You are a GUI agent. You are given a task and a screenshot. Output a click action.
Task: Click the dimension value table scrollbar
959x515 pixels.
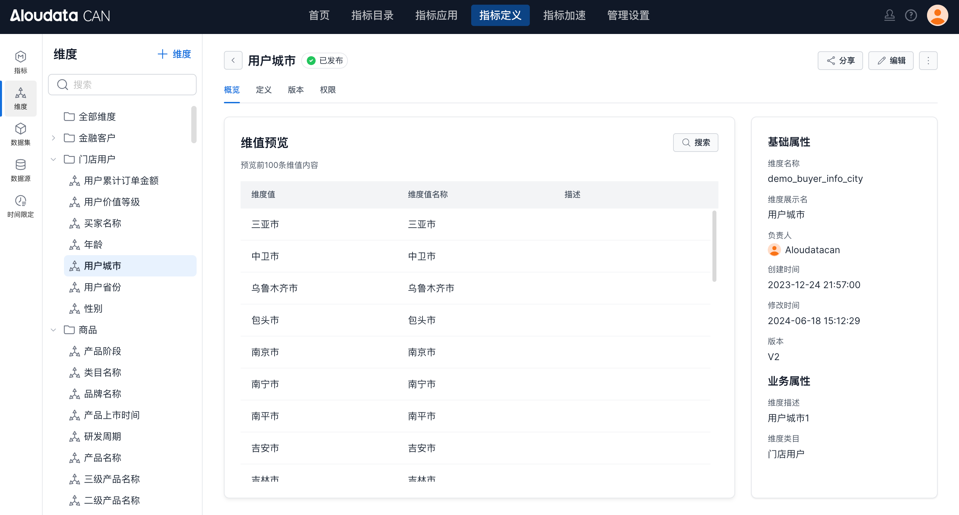(x=714, y=246)
